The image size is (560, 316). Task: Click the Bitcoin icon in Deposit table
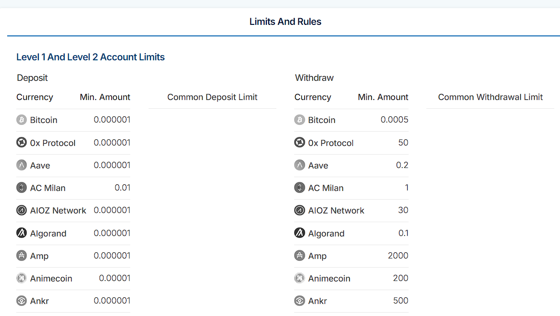pos(22,120)
